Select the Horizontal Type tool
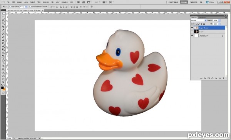Image resolution: width=231 pixels, height=140 pixels. pos(3,63)
